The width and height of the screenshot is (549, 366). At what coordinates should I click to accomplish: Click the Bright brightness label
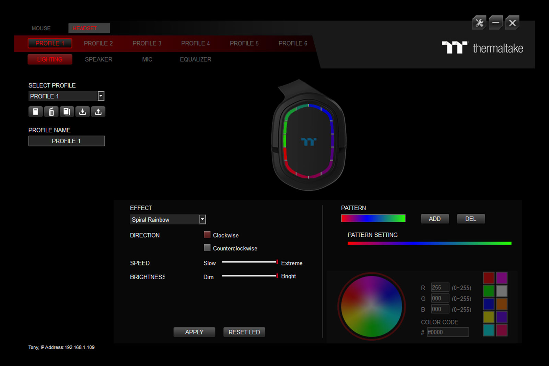tap(289, 276)
